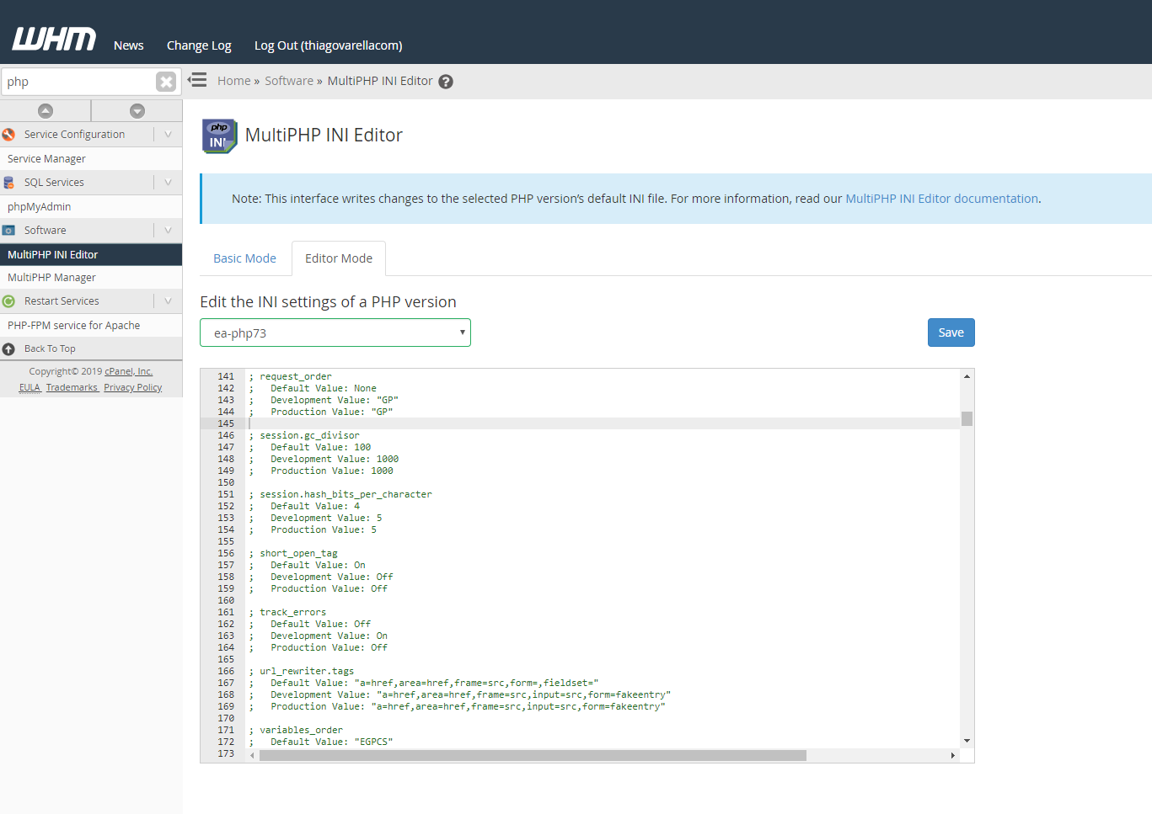Select MultiPHP INI Editor in the sidebar
The height and width of the screenshot is (814, 1152).
click(91, 254)
